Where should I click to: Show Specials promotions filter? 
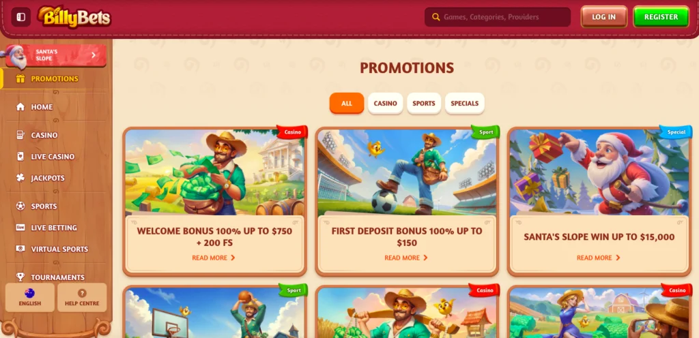(x=464, y=103)
